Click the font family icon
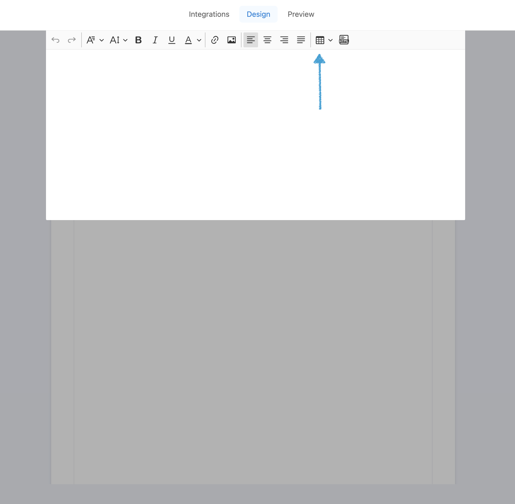Screen dimensions: 515x504 click(91, 40)
